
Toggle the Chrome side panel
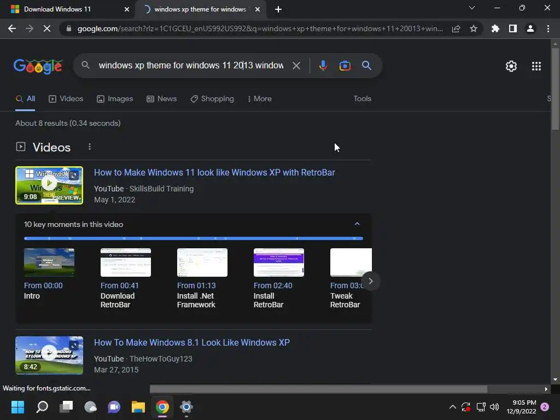point(513,28)
